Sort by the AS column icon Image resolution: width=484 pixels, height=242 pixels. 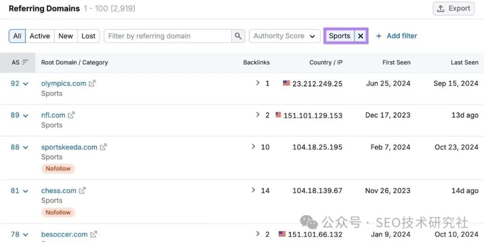point(25,62)
